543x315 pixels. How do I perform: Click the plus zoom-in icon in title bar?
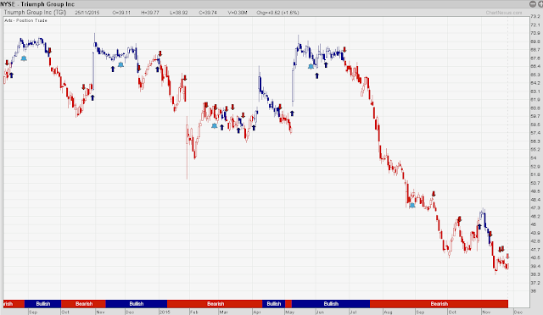click(540, 3)
